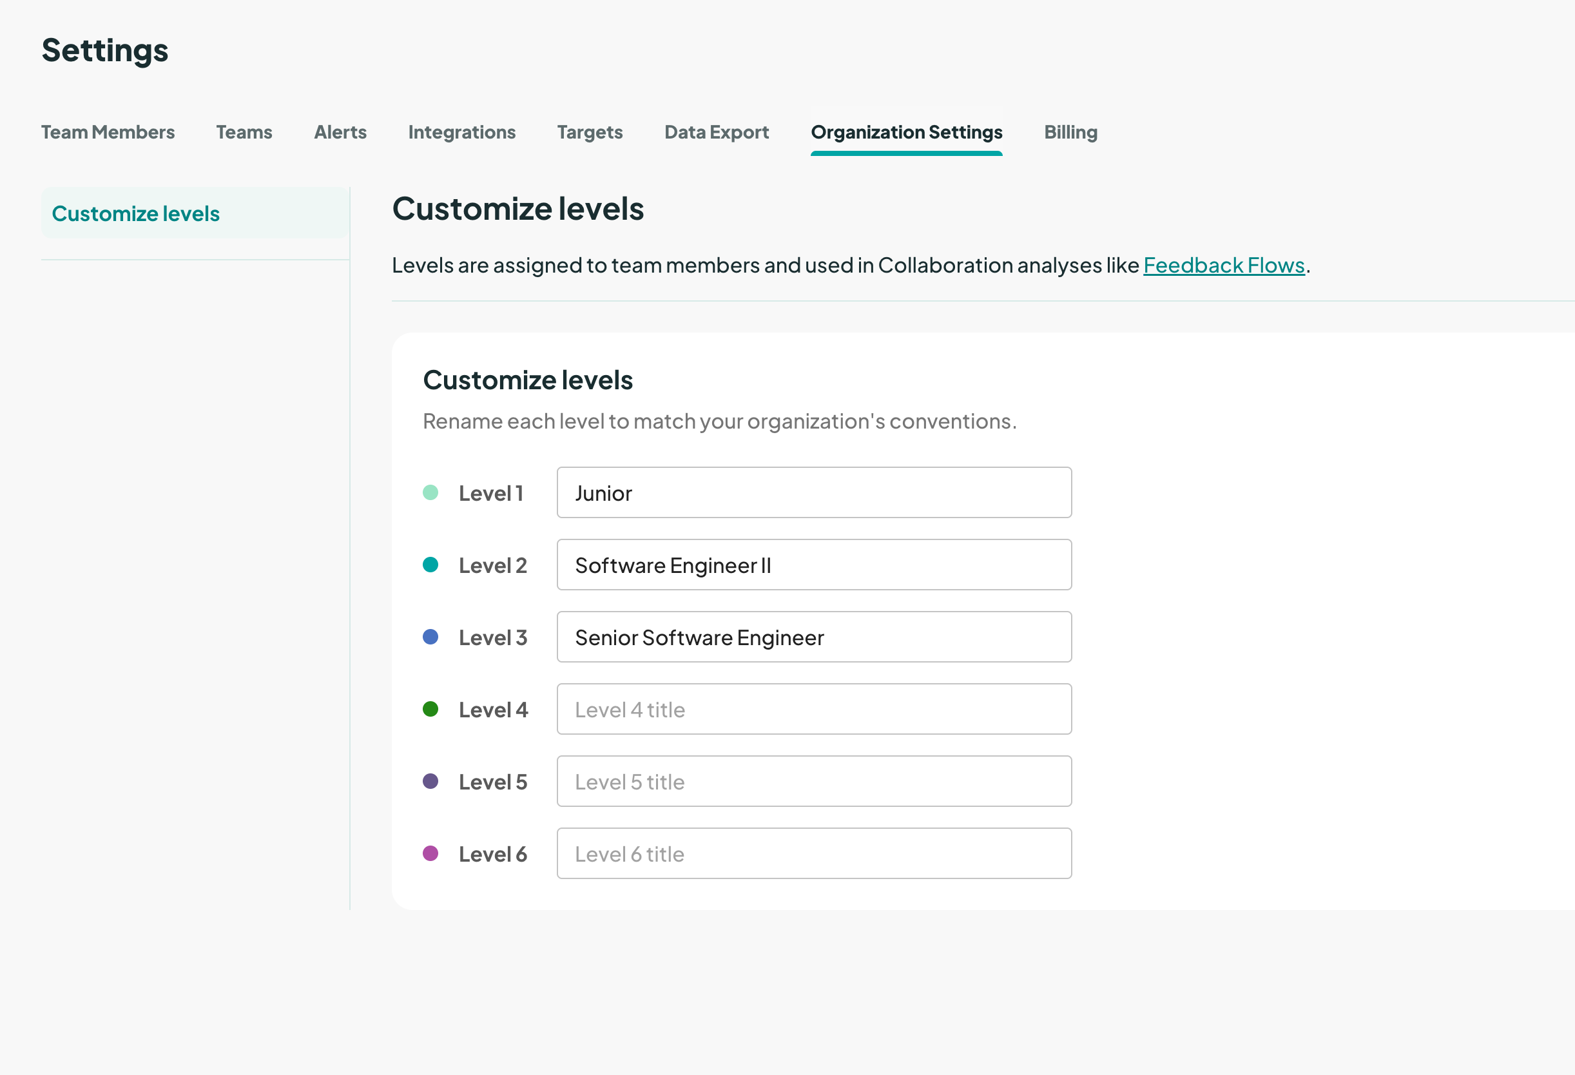The height and width of the screenshot is (1075, 1575).
Task: Open the Alerts section
Action: point(340,132)
